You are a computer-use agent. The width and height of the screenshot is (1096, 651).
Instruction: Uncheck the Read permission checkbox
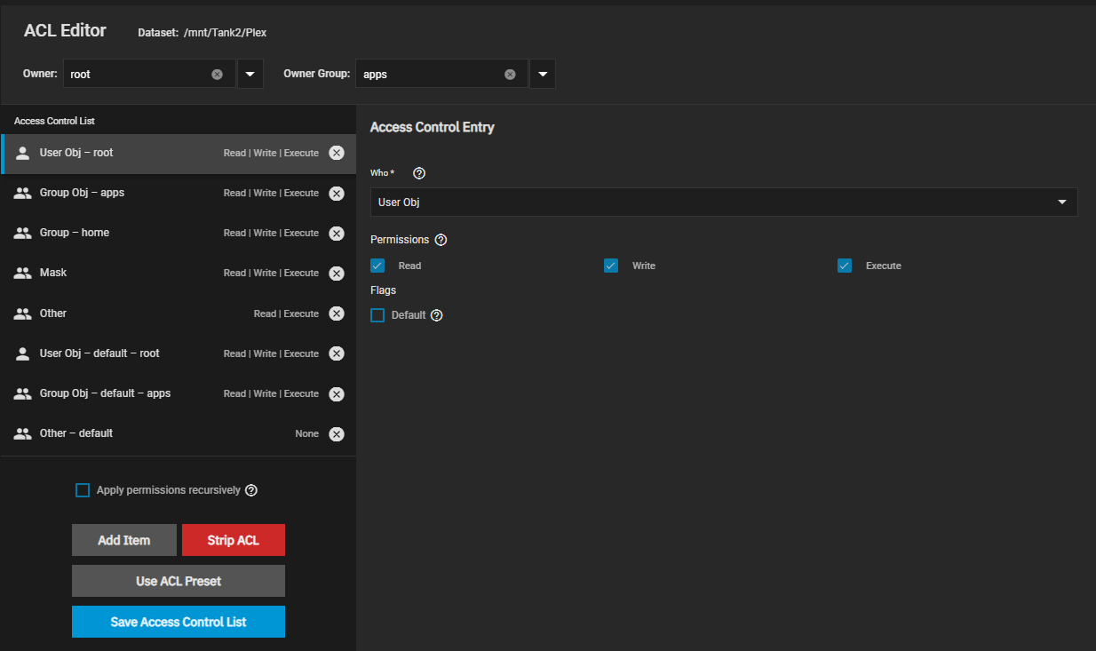[377, 266]
